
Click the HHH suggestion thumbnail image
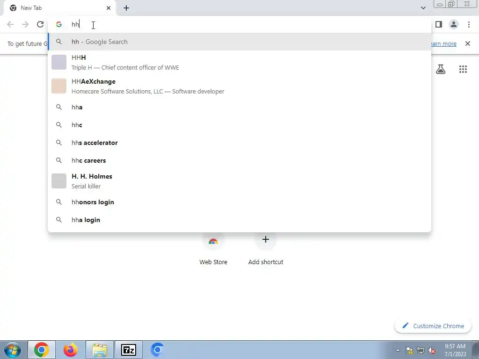click(x=59, y=62)
